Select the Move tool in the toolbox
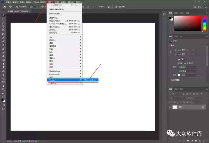Image resolution: width=209 pixels, height=143 pixels. tap(3, 15)
